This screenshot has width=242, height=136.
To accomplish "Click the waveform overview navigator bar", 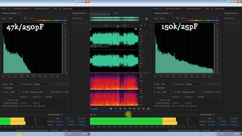I will click(x=114, y=19).
